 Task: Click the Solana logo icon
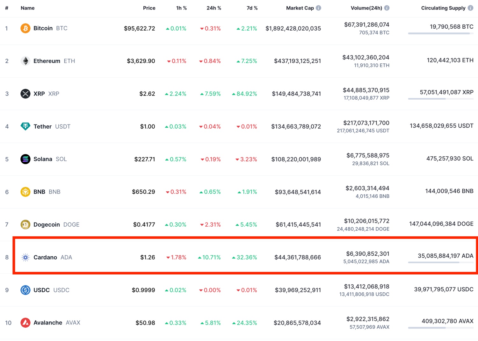click(25, 159)
